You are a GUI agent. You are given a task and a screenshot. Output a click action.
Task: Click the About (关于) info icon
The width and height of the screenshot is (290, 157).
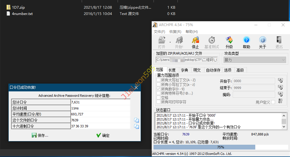[x=262, y=43]
